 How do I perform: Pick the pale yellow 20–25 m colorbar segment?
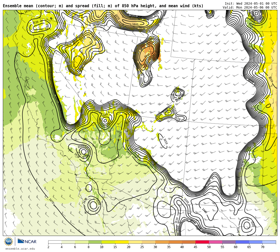[135, 242]
